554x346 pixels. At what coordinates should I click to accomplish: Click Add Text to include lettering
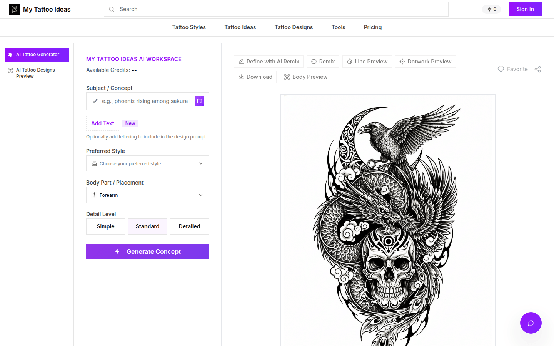point(102,123)
